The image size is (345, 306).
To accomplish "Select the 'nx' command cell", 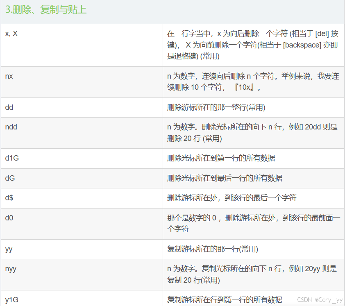I will [82, 82].
